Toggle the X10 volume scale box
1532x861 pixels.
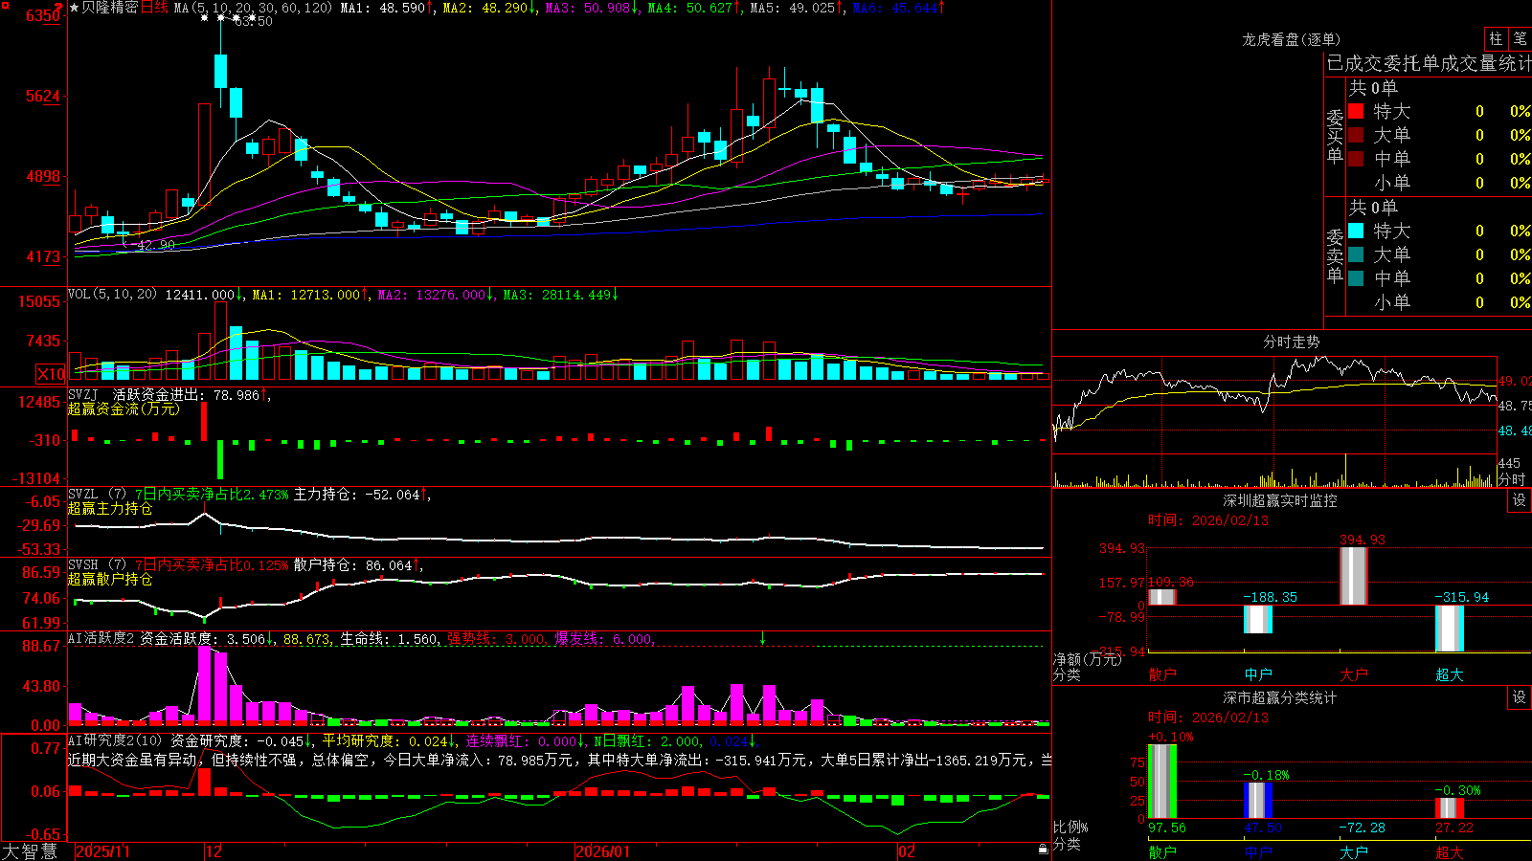point(51,374)
